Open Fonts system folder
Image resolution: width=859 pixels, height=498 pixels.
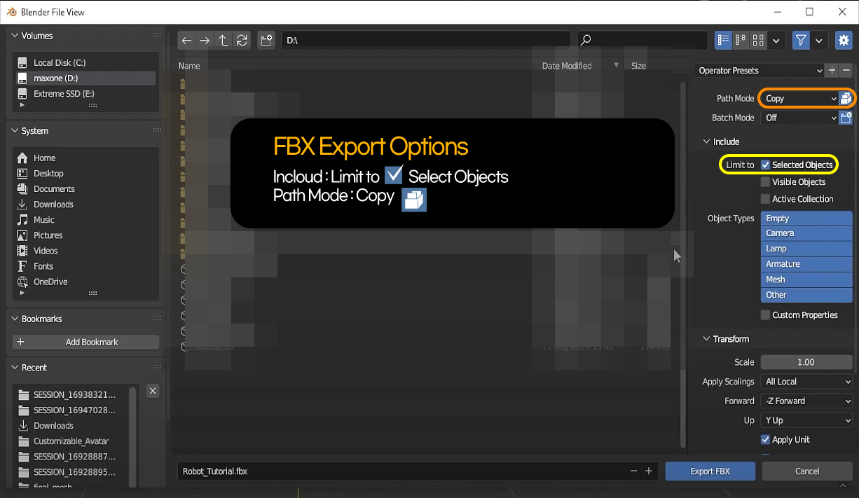(84, 266)
